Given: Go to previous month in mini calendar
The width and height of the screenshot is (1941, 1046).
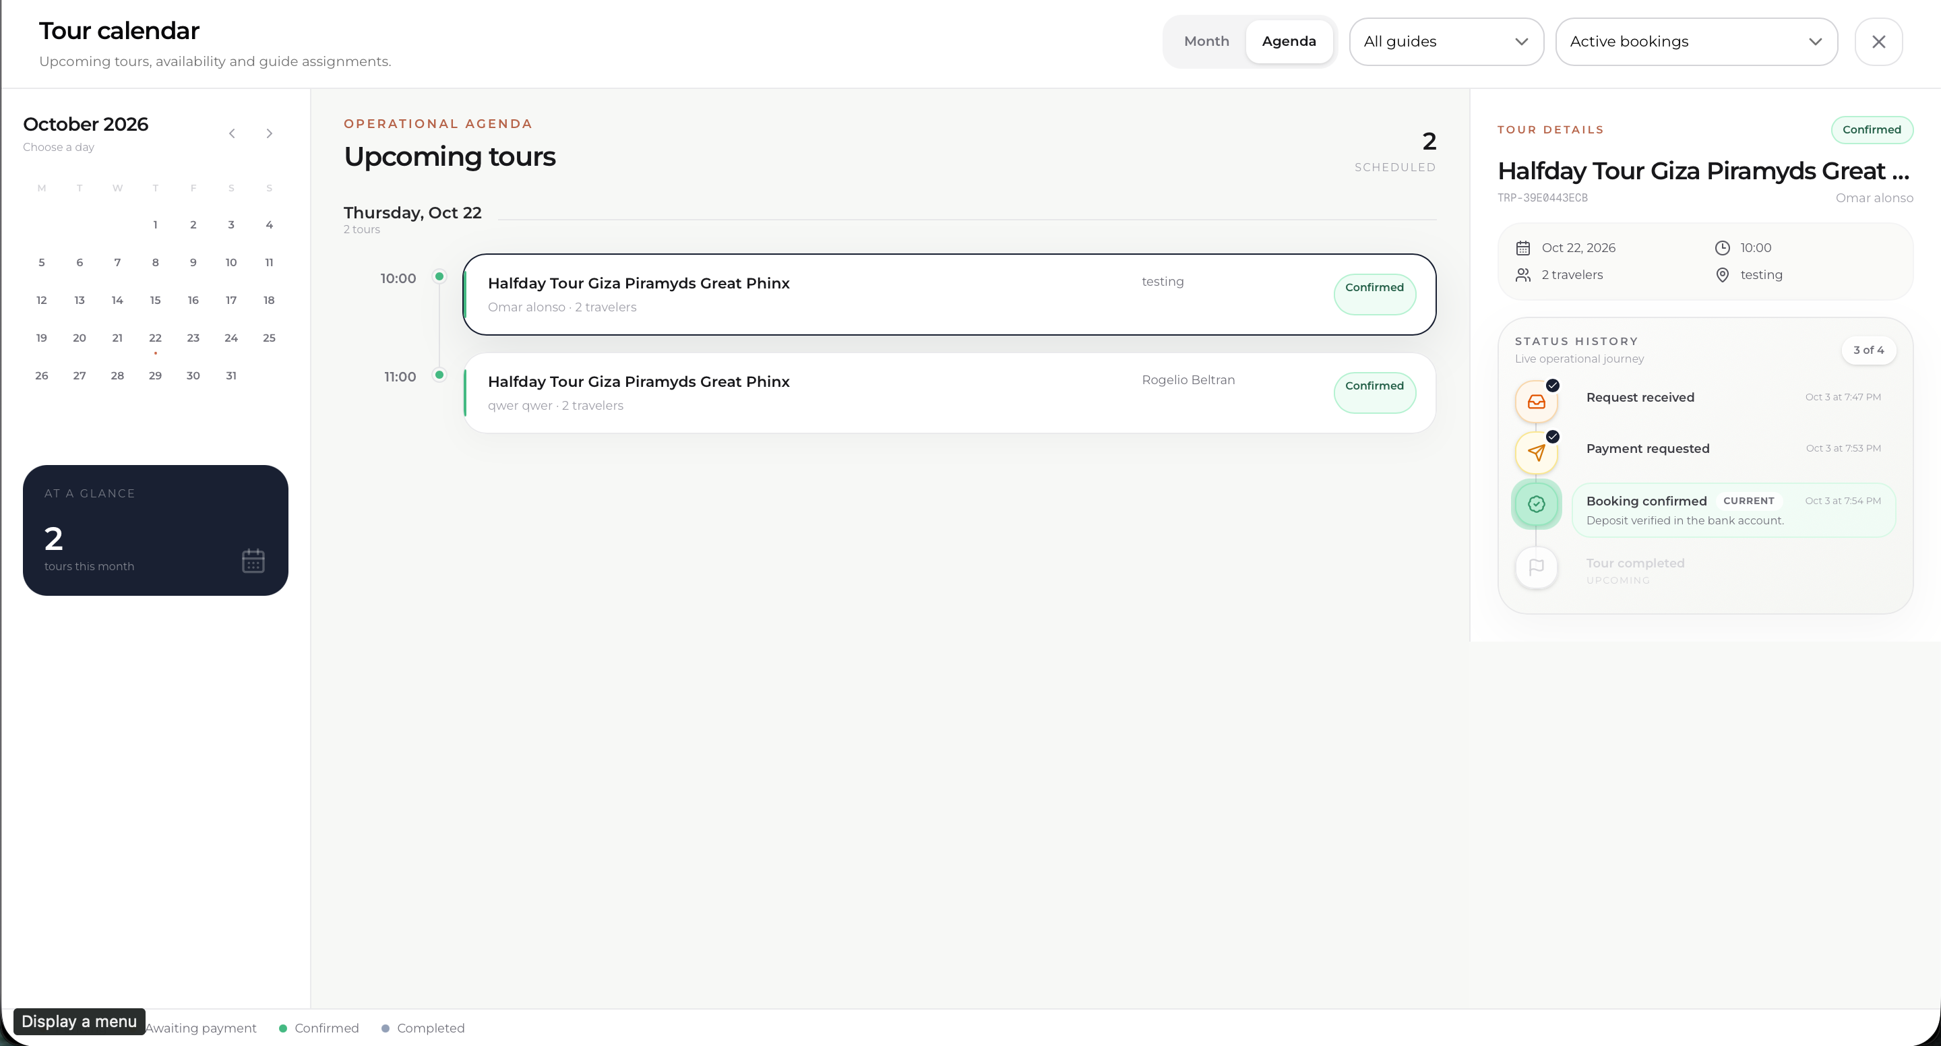Looking at the screenshot, I should point(232,133).
